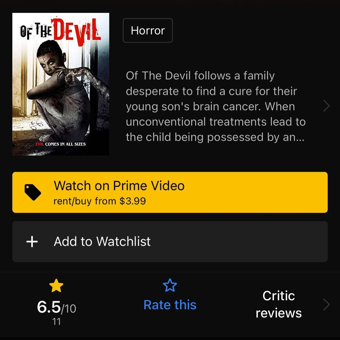Tap the Rate this link
This screenshot has height=340, width=340.
pos(170,305)
